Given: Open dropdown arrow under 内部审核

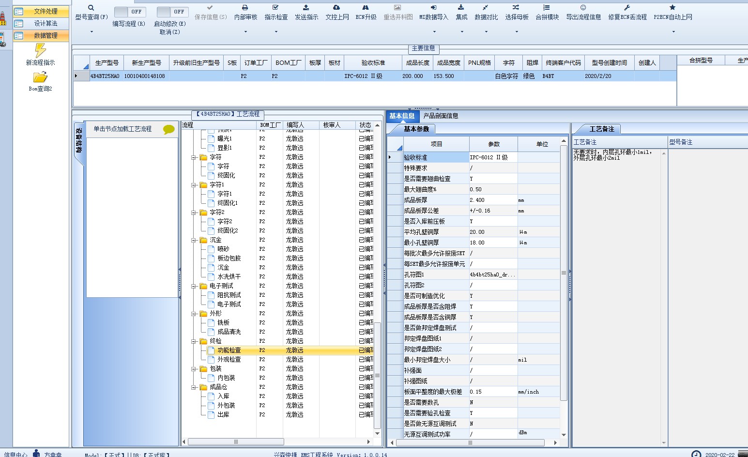Looking at the screenshot, I should pos(245,32).
